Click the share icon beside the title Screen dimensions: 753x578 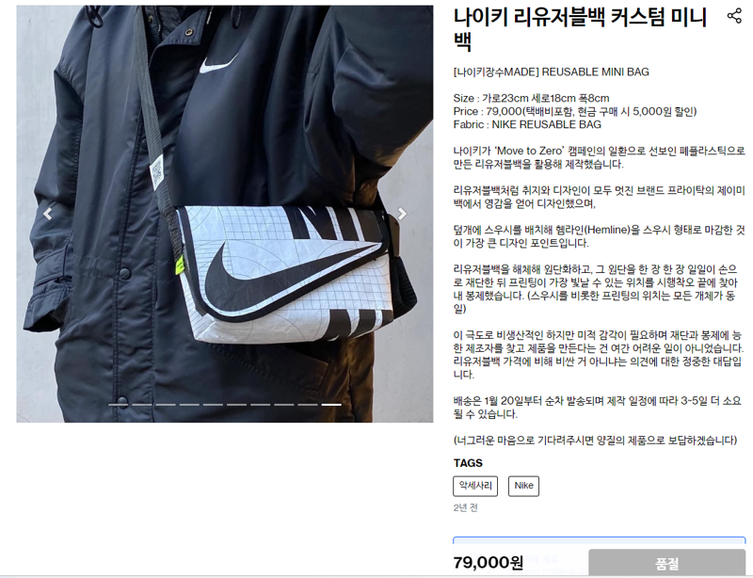(x=734, y=16)
